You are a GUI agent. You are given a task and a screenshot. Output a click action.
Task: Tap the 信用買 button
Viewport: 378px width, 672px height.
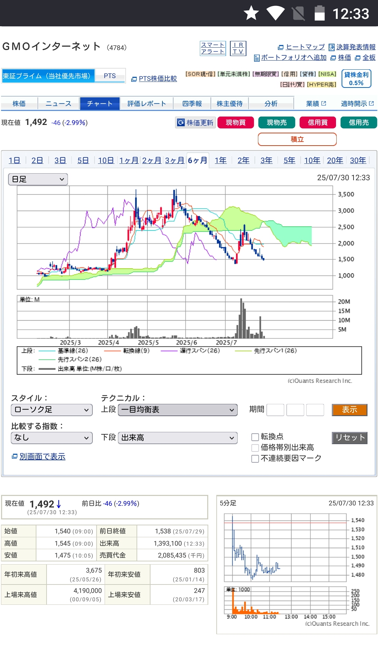click(318, 122)
